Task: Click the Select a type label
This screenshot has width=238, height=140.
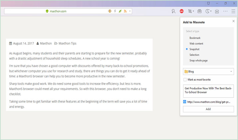Action: (x=192, y=31)
